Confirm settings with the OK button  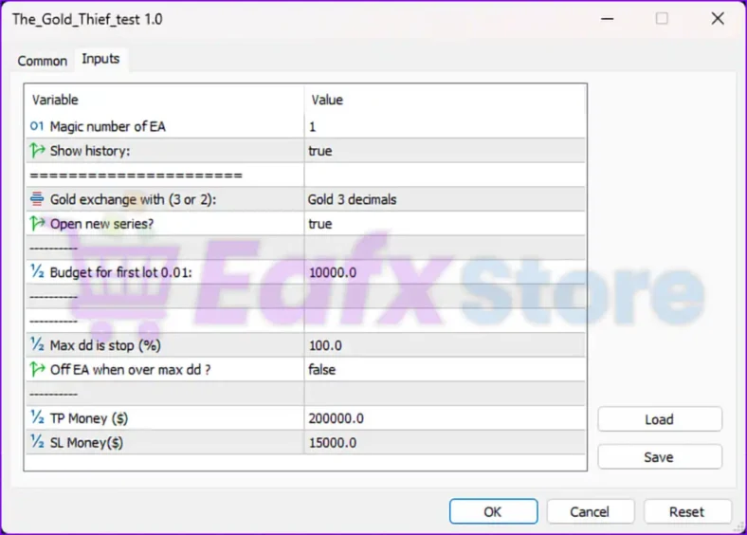[493, 511]
